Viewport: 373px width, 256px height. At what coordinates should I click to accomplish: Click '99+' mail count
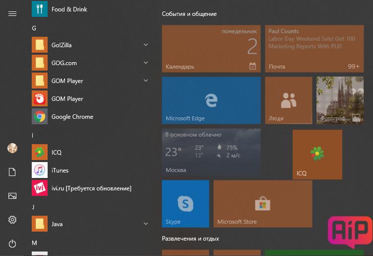tap(354, 66)
